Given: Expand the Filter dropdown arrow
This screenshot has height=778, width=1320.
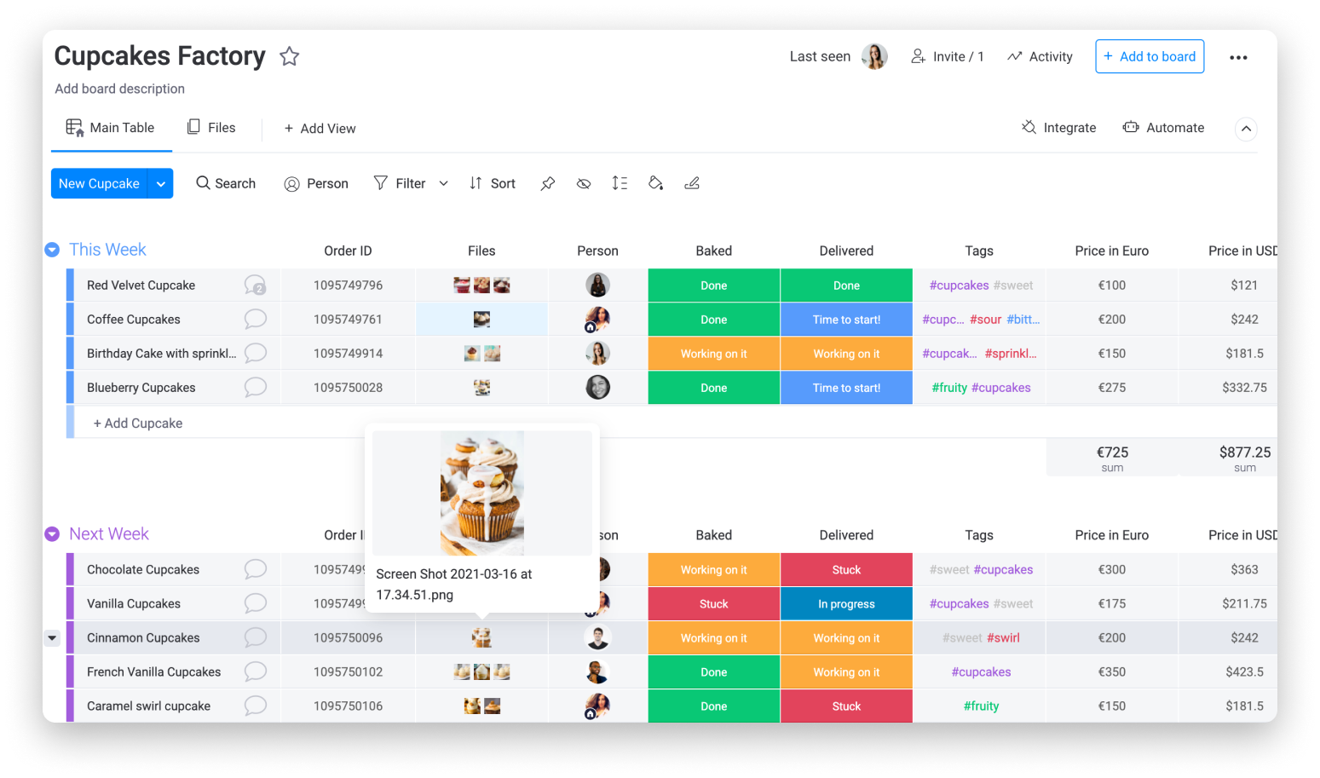Looking at the screenshot, I should pyautogui.click(x=443, y=183).
